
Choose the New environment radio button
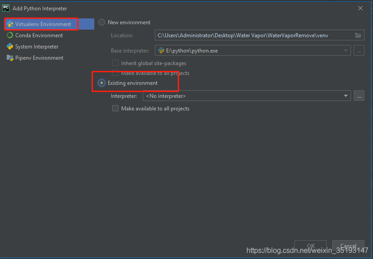click(101, 22)
